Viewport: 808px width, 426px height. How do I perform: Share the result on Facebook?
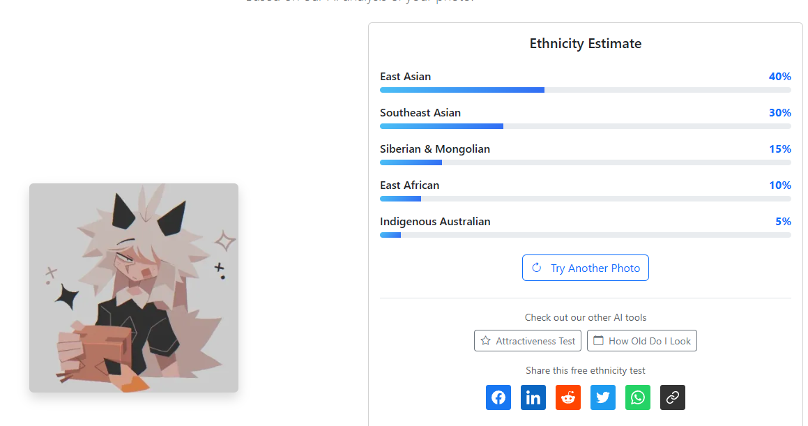click(x=498, y=397)
